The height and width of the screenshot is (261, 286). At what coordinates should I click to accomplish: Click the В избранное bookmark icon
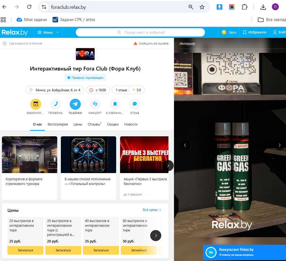click(x=115, y=104)
